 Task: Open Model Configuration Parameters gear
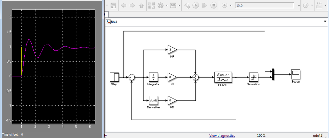coord(160,5)
